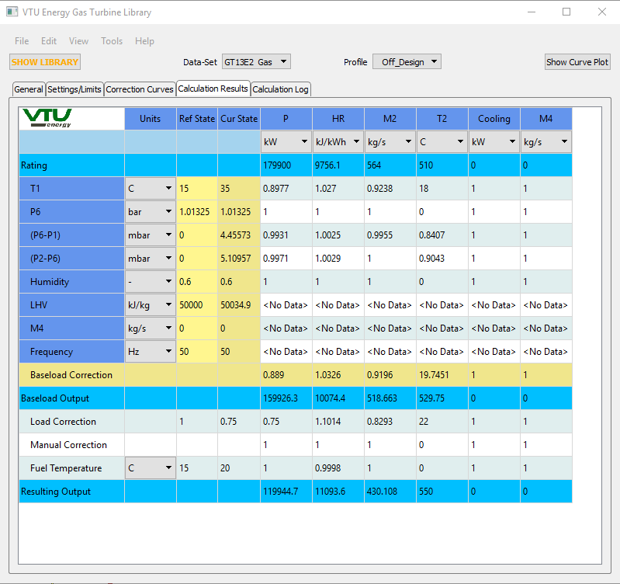Open the Help menu
This screenshot has height=584, width=620.
tap(144, 41)
